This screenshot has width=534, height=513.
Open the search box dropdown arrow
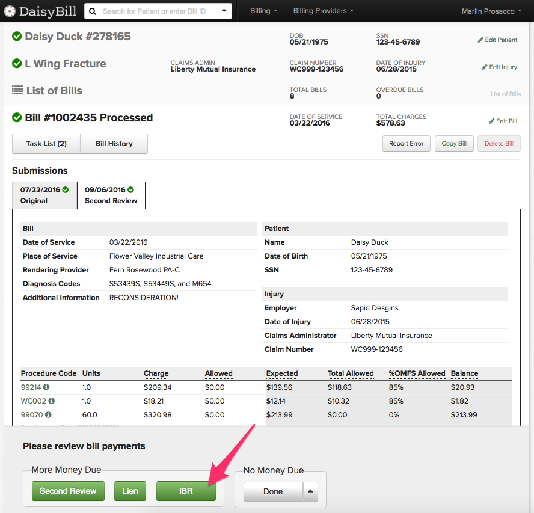pyautogui.click(x=224, y=11)
